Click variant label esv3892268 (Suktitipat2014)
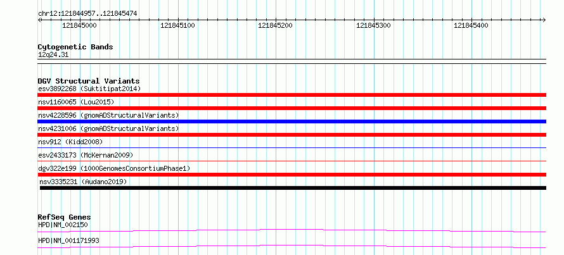This screenshot has width=564, height=255. coord(89,89)
